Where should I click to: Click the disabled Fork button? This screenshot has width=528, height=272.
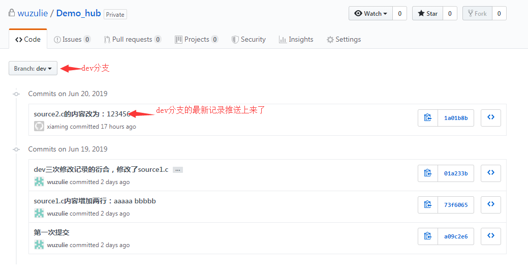pyautogui.click(x=478, y=14)
